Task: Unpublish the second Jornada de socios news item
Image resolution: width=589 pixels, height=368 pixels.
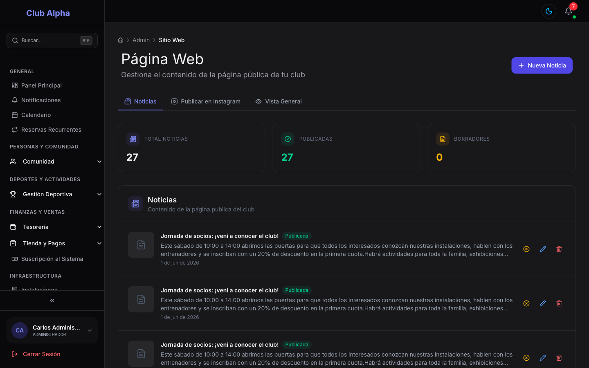Action: [x=526, y=303]
